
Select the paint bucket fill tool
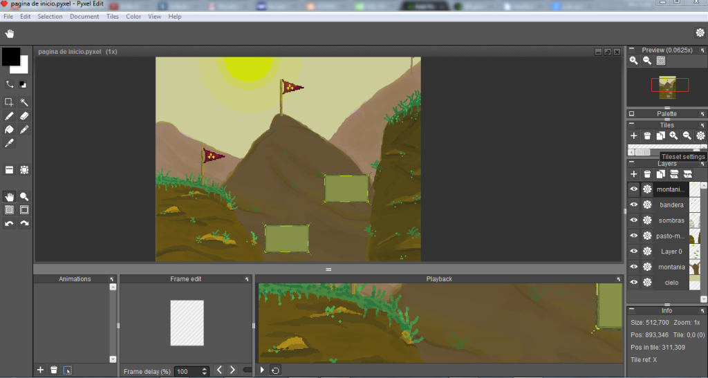click(x=9, y=129)
